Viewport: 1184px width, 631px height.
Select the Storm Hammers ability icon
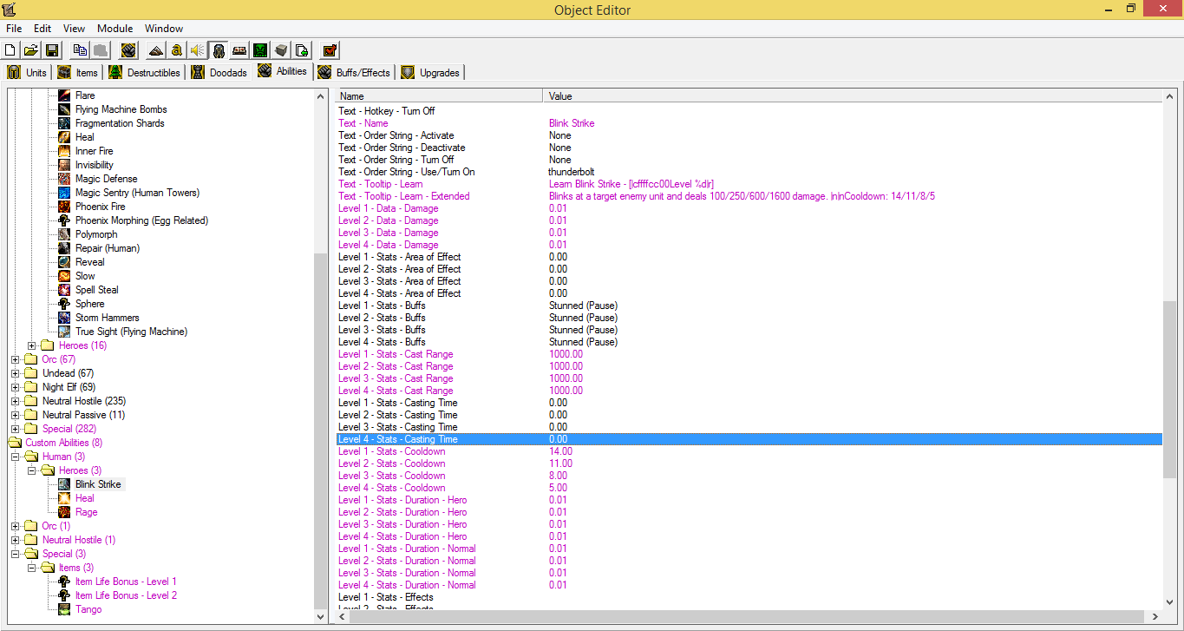64,318
